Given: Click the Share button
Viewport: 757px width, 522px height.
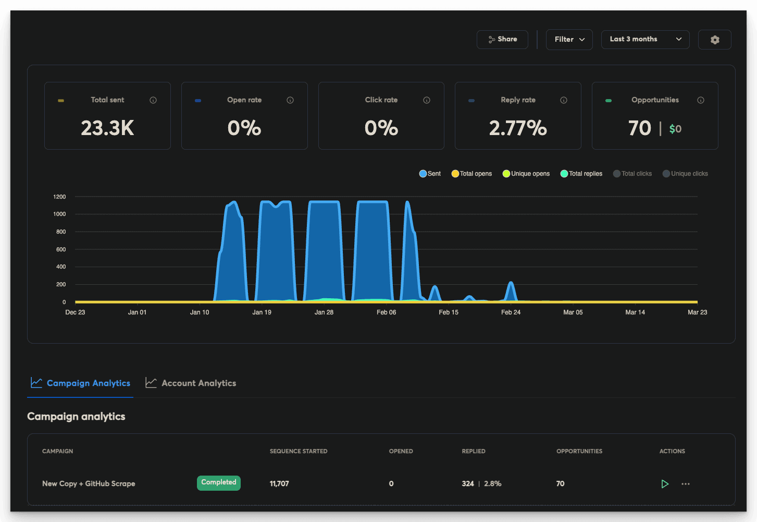Looking at the screenshot, I should [x=502, y=39].
